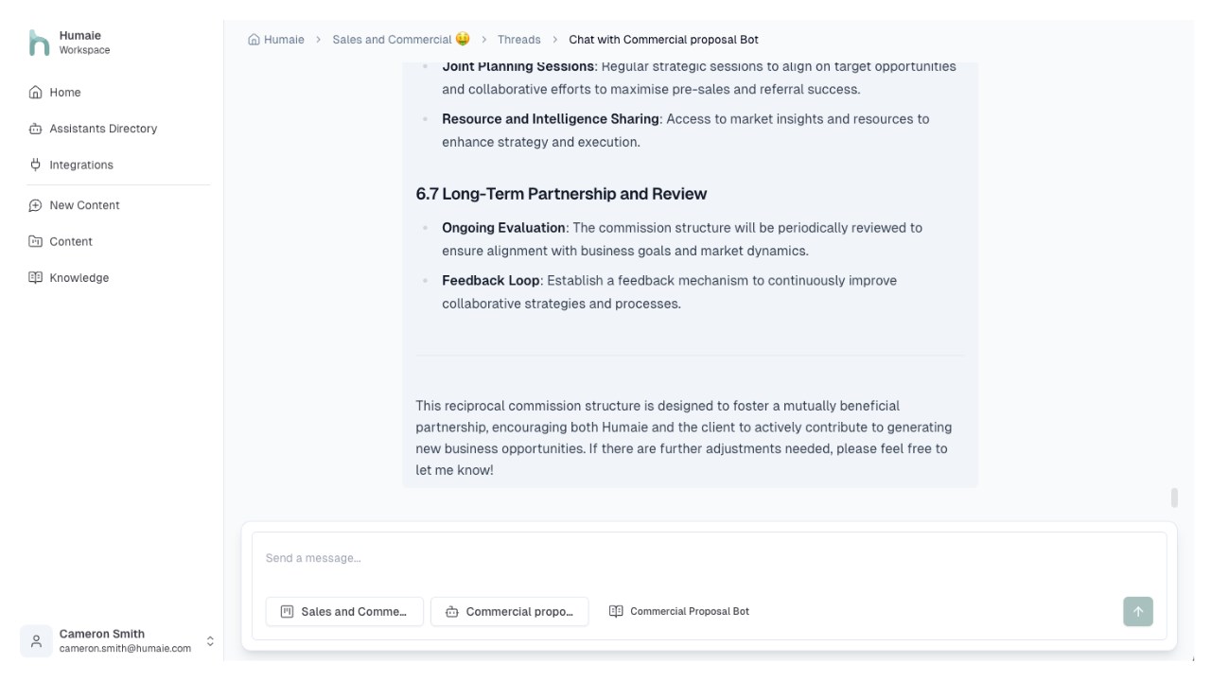The width and height of the screenshot is (1211, 681).
Task: Click the chat vertical scrollbar thumb
Action: point(1174,498)
